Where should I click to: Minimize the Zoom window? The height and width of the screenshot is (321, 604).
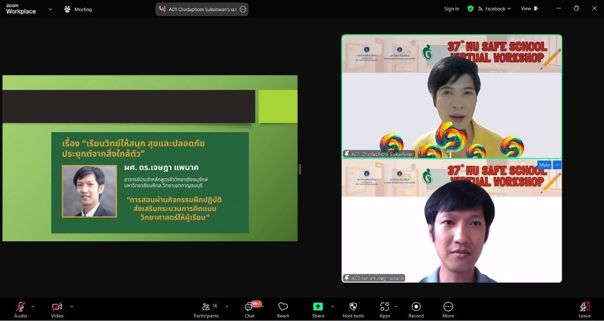pos(559,8)
